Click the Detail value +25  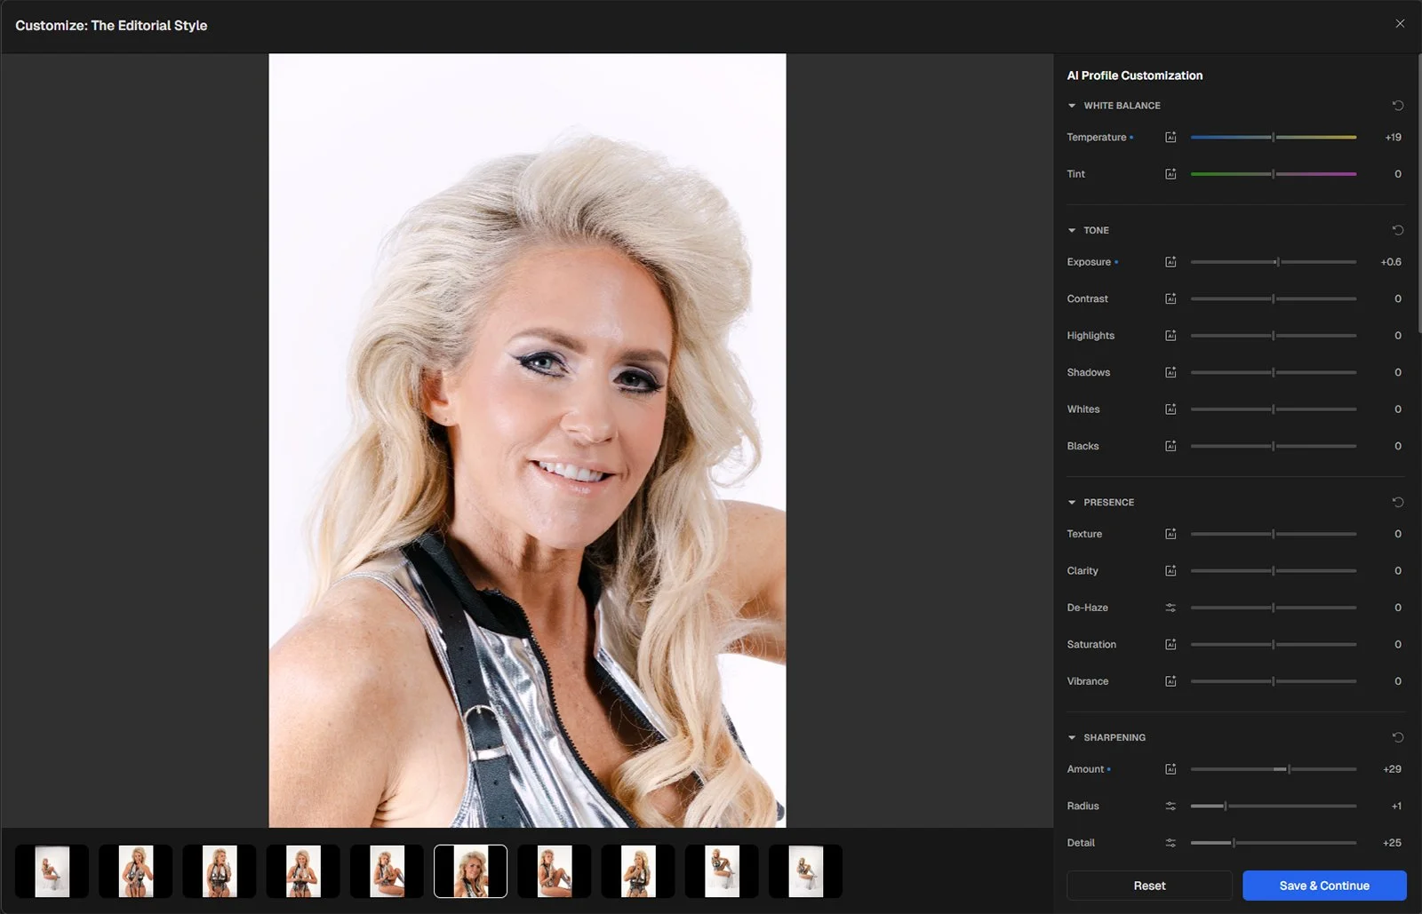pyautogui.click(x=1392, y=843)
